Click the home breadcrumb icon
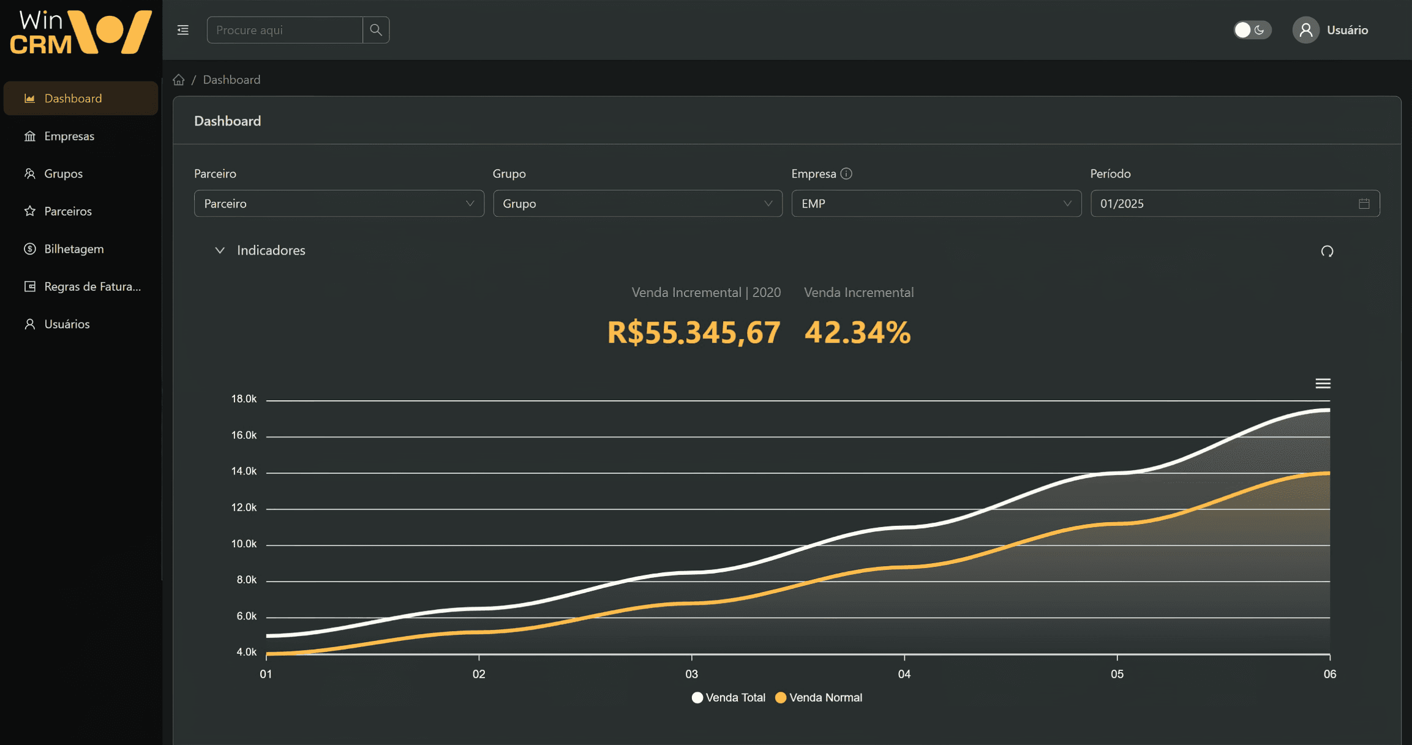1412x745 pixels. pyautogui.click(x=178, y=80)
